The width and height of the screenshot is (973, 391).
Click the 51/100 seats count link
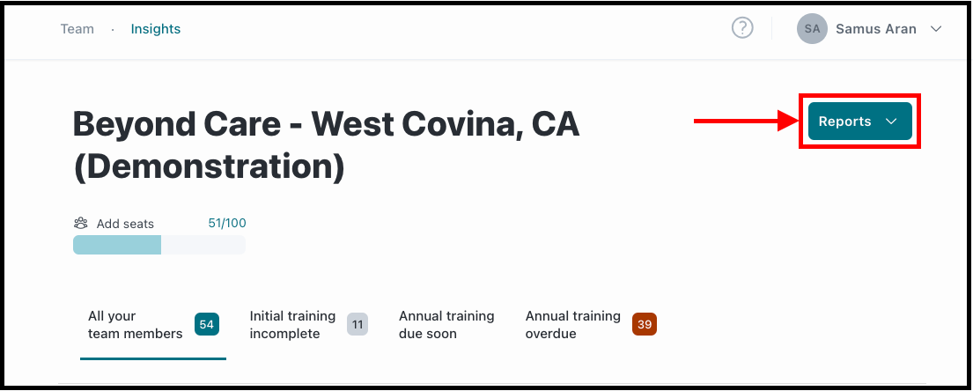pos(227,223)
